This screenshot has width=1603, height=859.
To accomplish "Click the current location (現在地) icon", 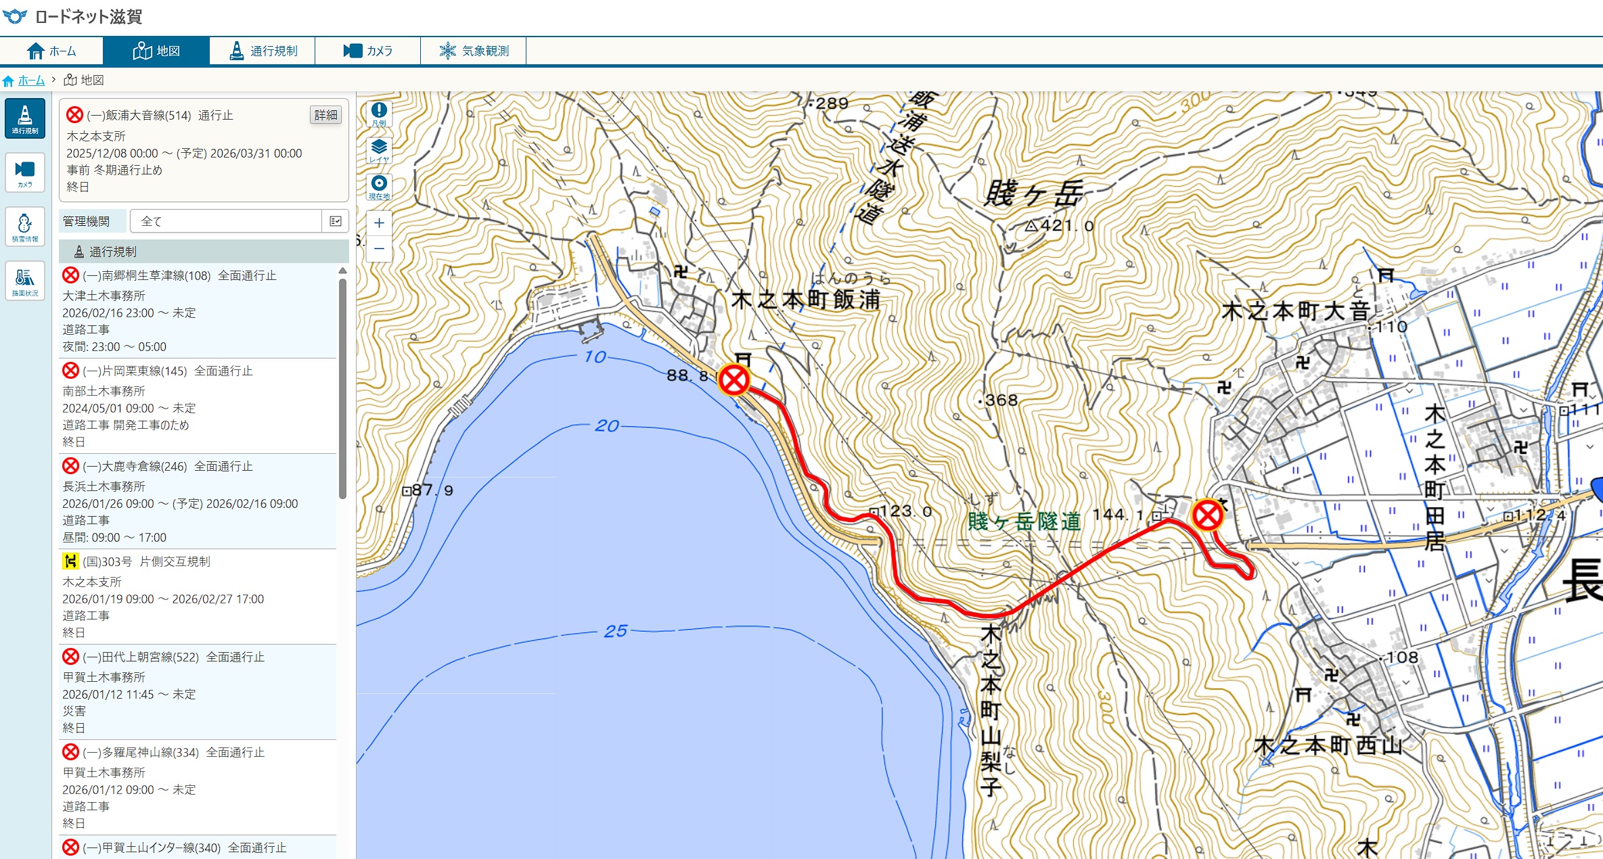I will tap(379, 187).
